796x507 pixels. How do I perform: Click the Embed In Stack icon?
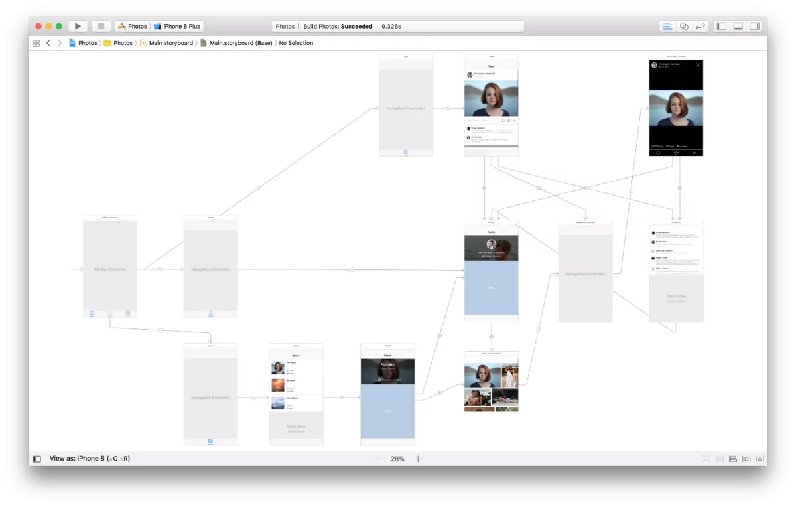tap(720, 459)
